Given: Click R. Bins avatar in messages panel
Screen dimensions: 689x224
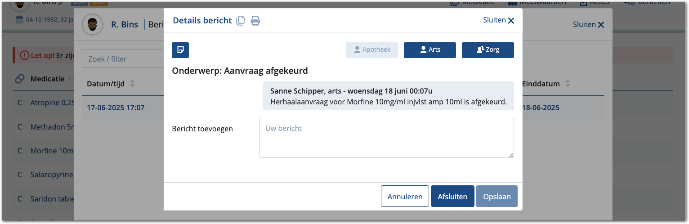Looking at the screenshot, I should click(92, 24).
